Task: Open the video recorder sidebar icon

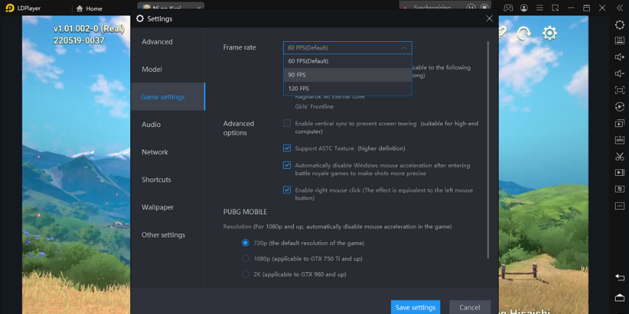Action: point(619,172)
